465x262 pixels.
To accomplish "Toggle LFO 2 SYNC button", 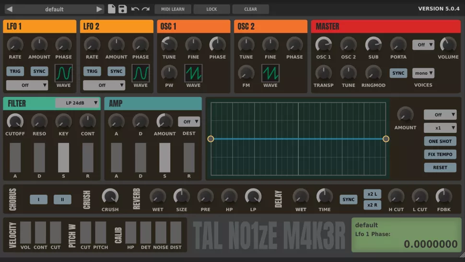I will click(116, 71).
